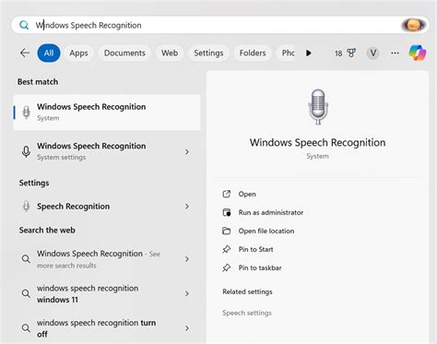Open Windows Speech Recognition System settings result
Screen dimensions: 437x344
[107, 151]
